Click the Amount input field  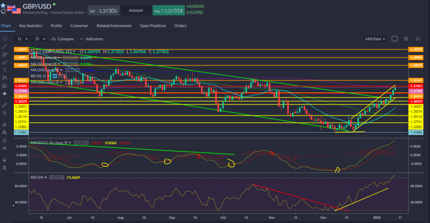tap(136, 10)
